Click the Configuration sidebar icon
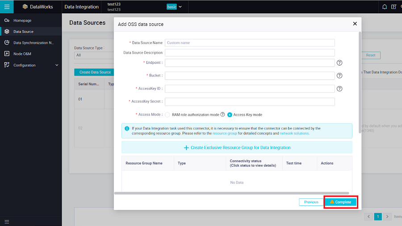Image resolution: width=402 pixels, height=226 pixels. tap(7, 65)
